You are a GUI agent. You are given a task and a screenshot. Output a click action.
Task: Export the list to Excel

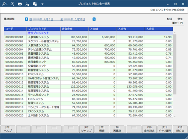35,4
